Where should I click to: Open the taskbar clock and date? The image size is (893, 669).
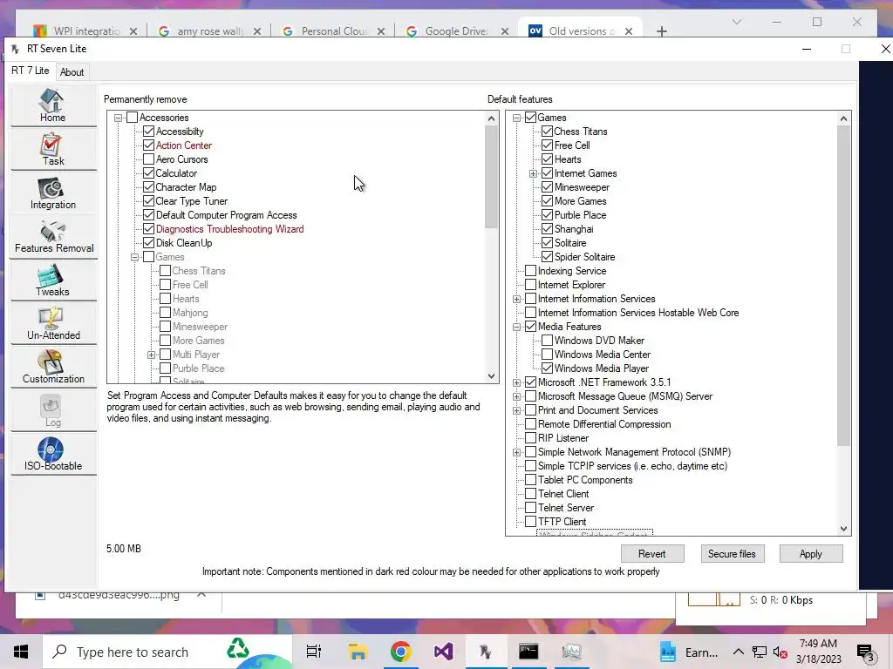coord(818,652)
